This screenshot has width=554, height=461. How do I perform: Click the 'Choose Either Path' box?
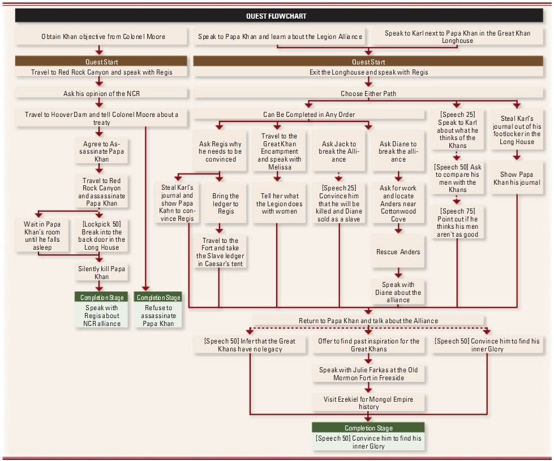tap(368, 93)
